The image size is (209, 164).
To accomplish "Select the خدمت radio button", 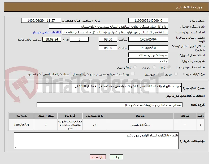I will [x=154, y=67].
